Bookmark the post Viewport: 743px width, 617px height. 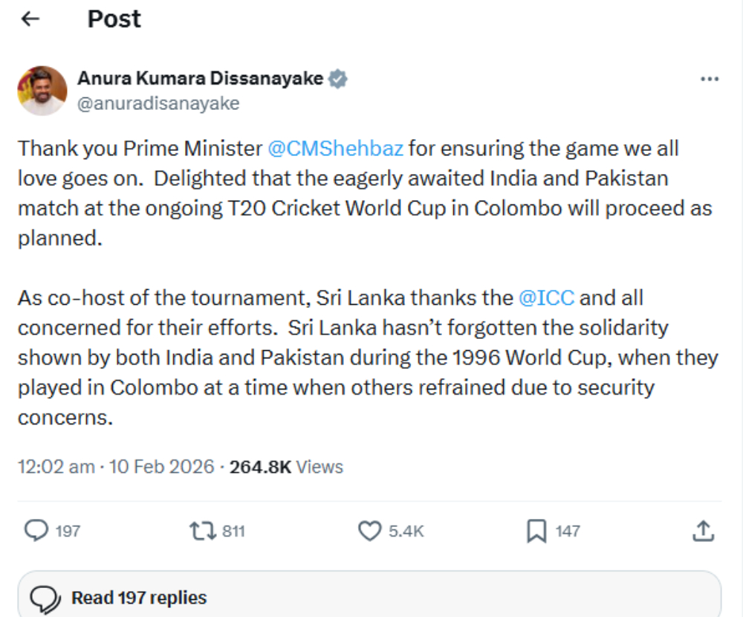[536, 531]
